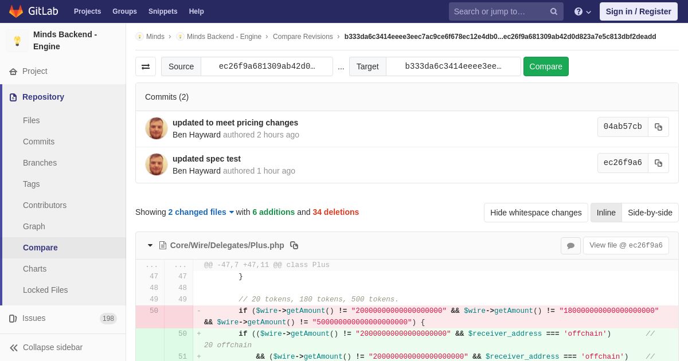688x361 pixels.
Task: Click the green Compare button
Action: (x=546, y=66)
